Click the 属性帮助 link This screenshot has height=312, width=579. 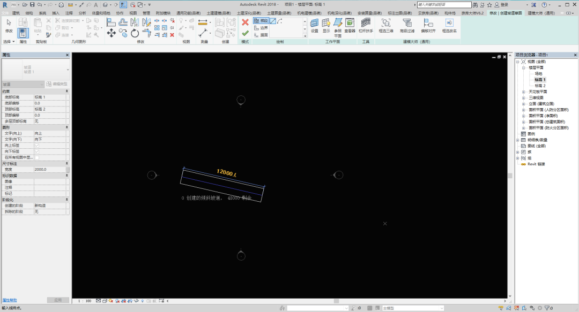(x=10, y=300)
